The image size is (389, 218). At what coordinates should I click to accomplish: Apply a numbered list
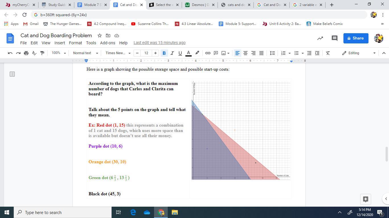(283, 53)
